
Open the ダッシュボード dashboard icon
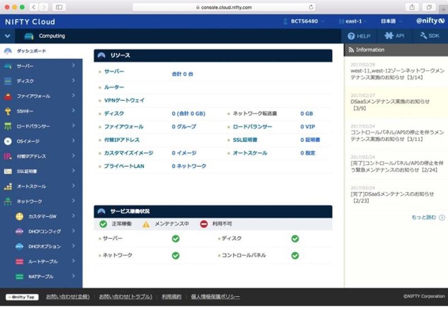[8, 51]
